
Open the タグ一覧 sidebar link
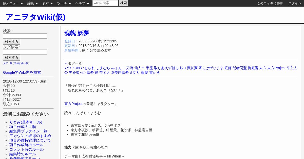pyautogui.click(x=8, y=63)
